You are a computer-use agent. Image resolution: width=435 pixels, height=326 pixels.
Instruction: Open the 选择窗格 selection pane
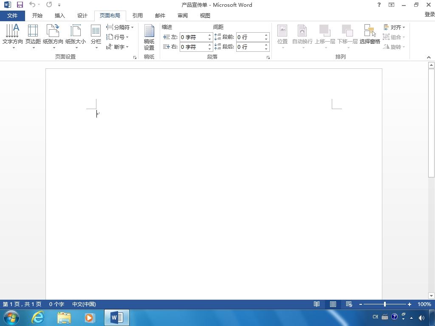pos(370,34)
